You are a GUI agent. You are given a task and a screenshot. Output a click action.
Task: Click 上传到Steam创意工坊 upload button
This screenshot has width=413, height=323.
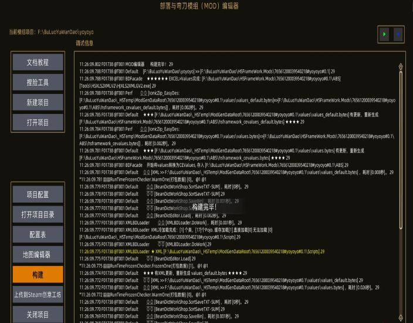pos(38,295)
